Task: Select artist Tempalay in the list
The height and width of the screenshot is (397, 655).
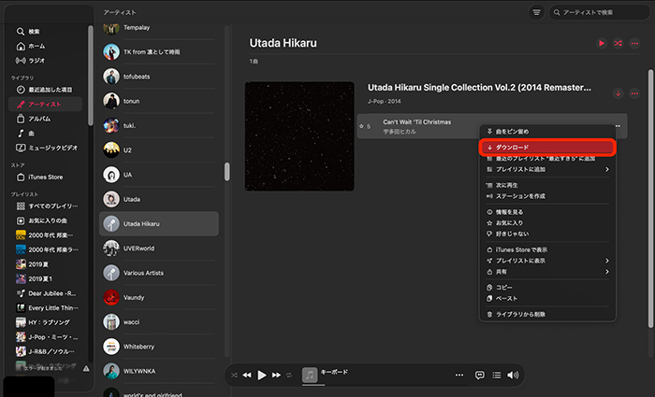Action: pyautogui.click(x=159, y=28)
